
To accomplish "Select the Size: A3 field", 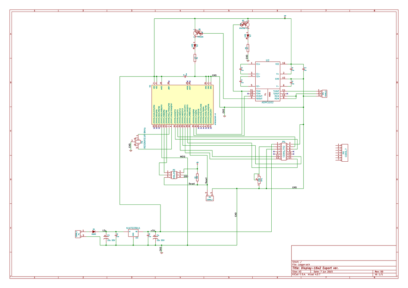I will tap(297, 272).
